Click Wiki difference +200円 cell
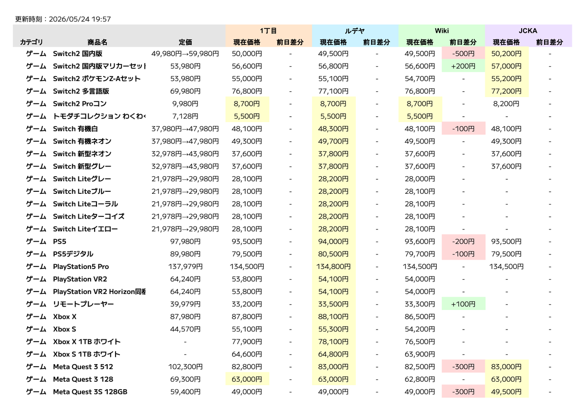This screenshot has width=585, height=414. [x=464, y=66]
